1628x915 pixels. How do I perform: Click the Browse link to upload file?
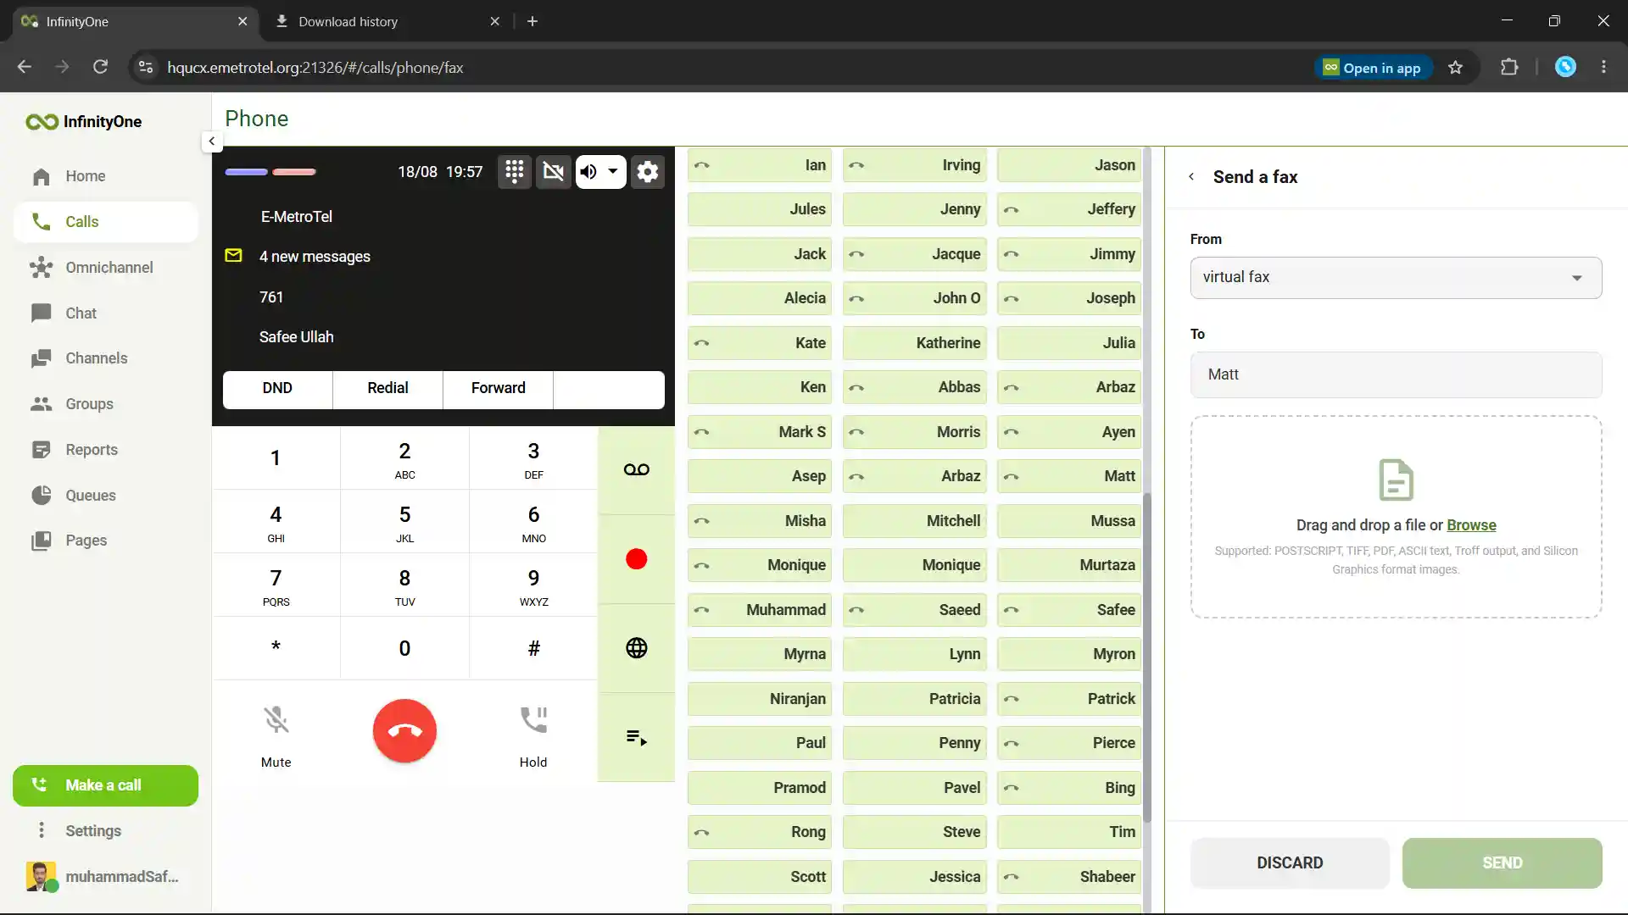tap(1471, 525)
